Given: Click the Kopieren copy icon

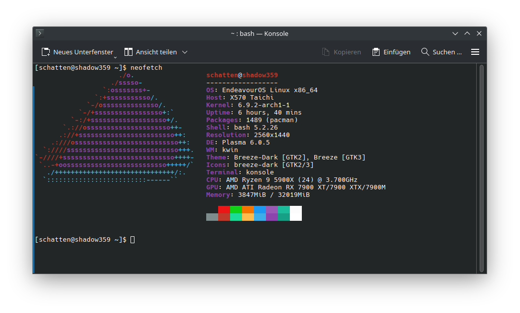Looking at the screenshot, I should point(326,52).
